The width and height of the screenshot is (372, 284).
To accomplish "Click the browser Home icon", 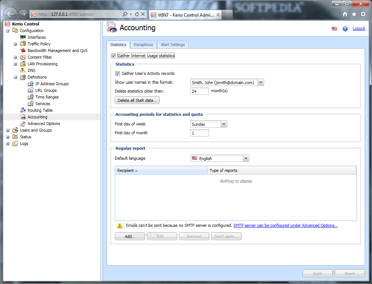I will click(345, 14).
